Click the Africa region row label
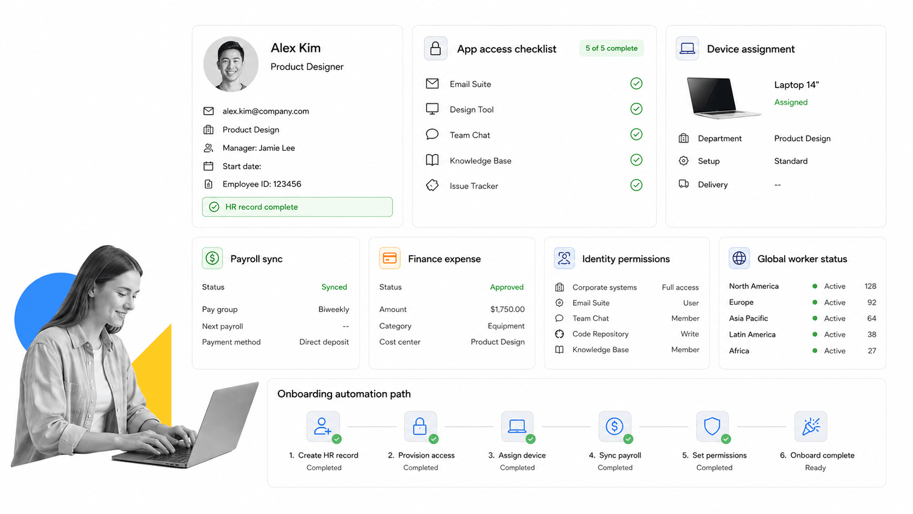 [x=739, y=351]
